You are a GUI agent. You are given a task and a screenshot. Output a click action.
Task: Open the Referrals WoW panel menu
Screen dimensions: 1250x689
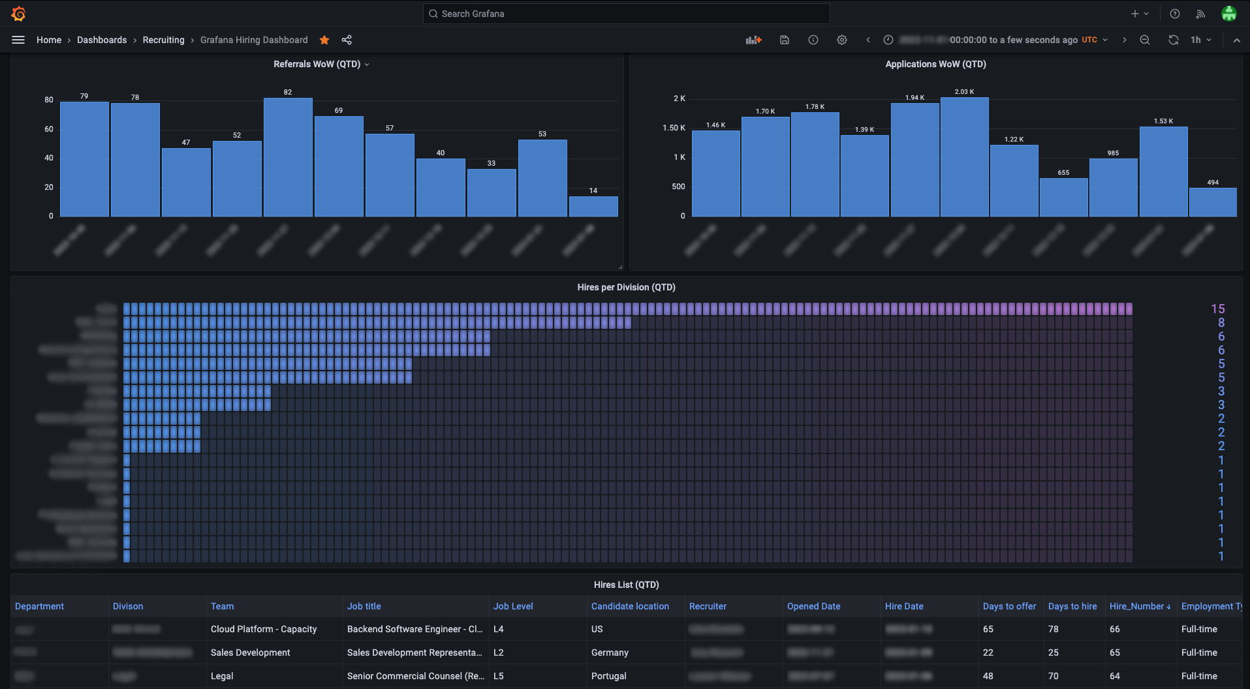pyautogui.click(x=367, y=64)
